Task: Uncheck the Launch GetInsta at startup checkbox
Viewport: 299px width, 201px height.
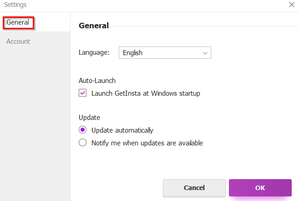Action: pyautogui.click(x=82, y=93)
